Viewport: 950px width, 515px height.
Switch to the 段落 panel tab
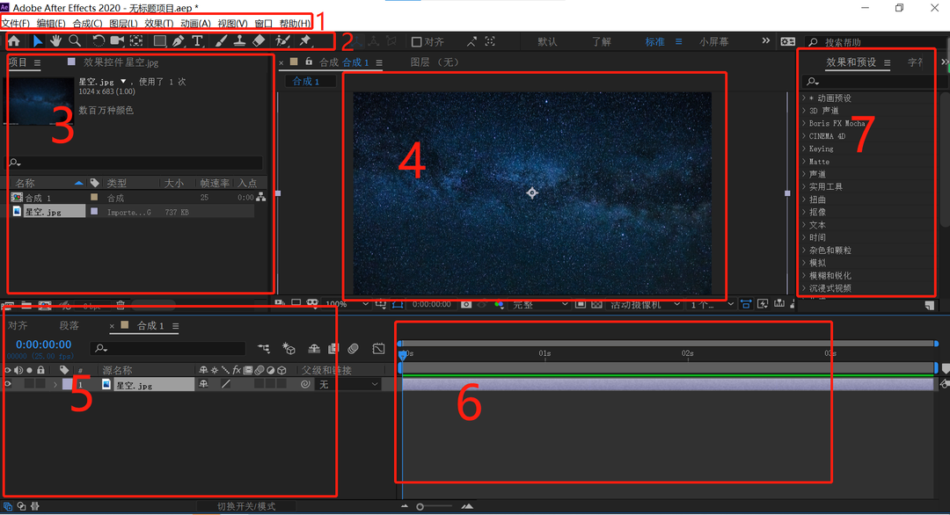(x=69, y=326)
